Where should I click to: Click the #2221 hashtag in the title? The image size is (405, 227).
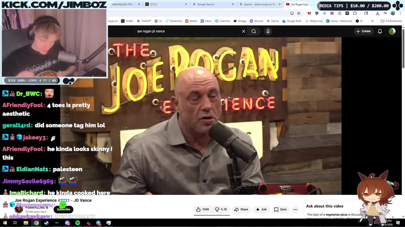pyautogui.click(x=64, y=200)
